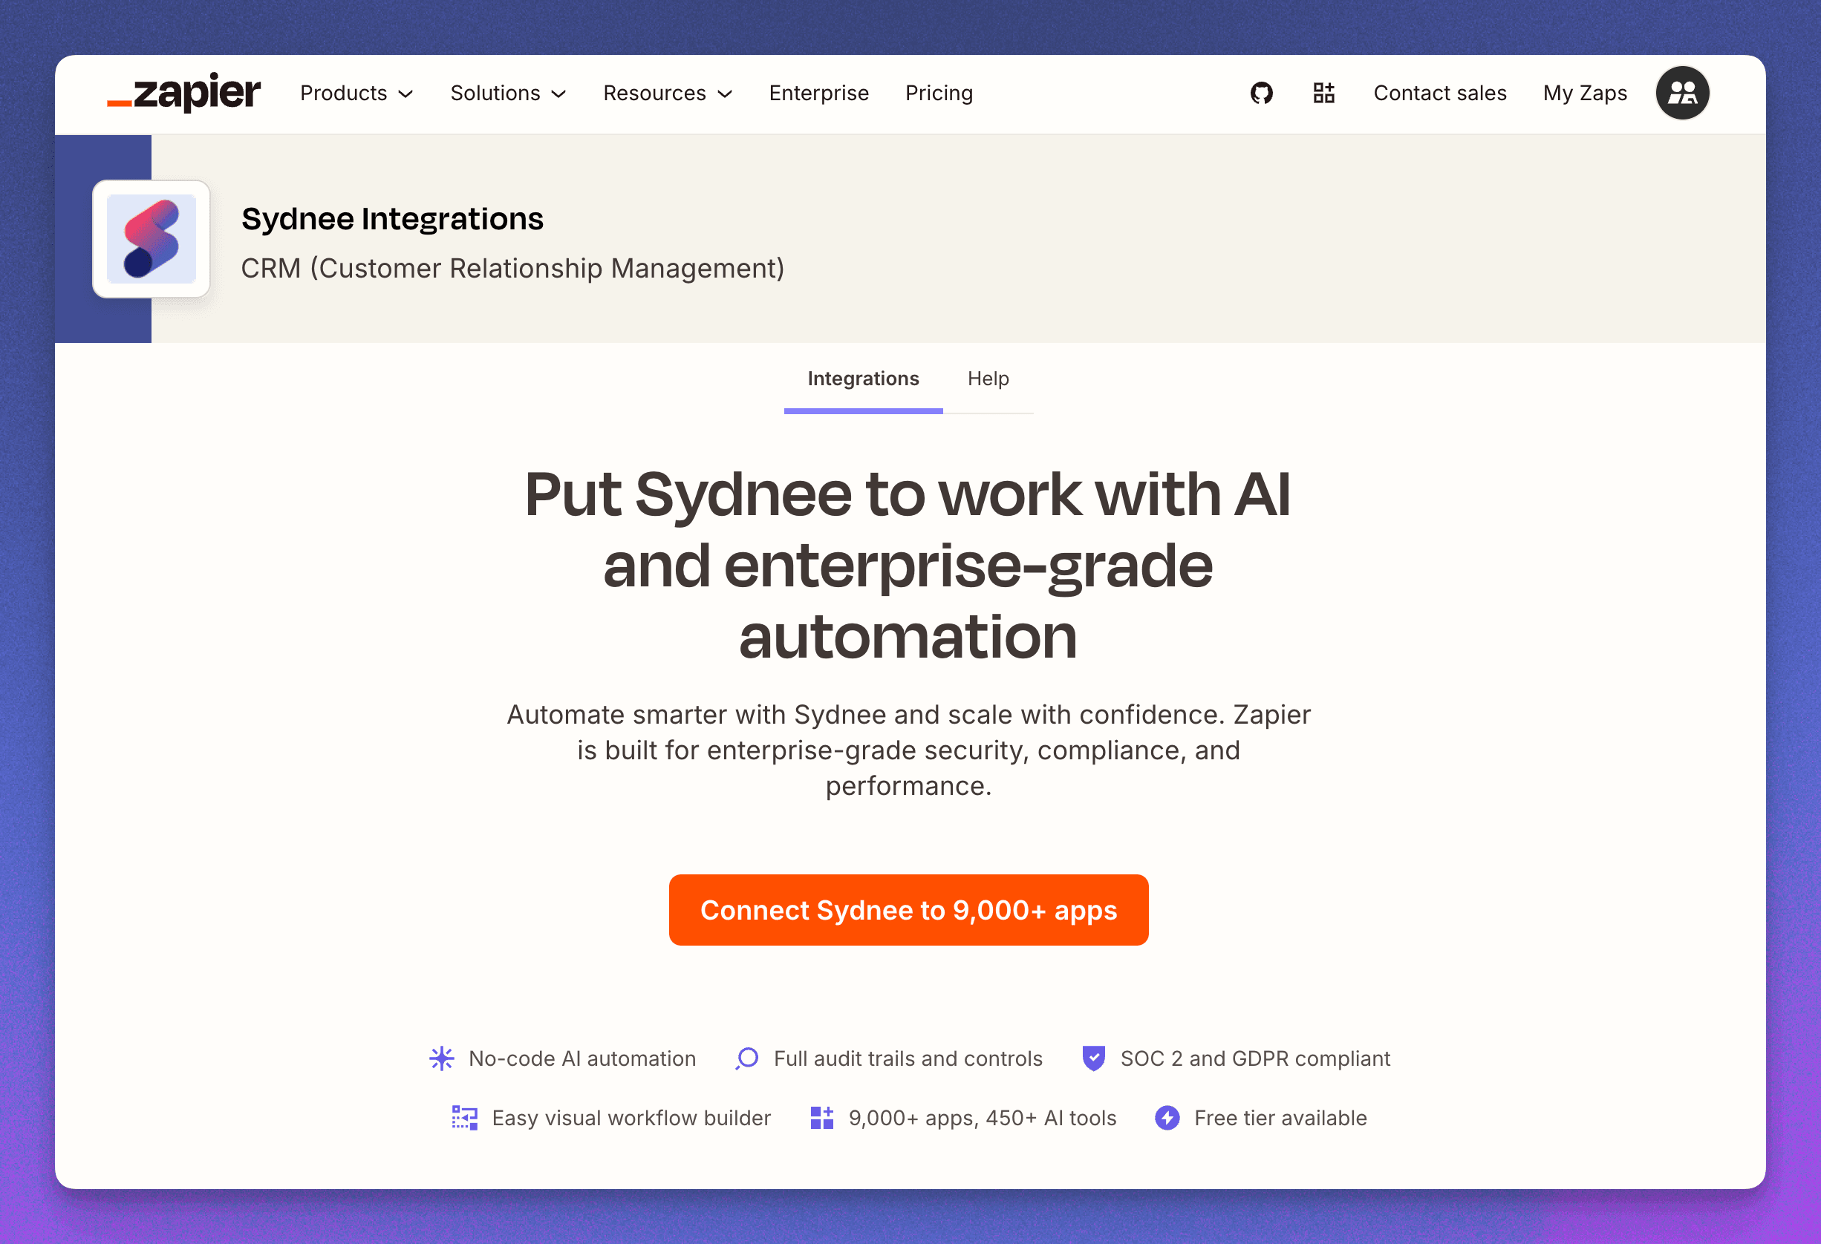Click the Sydnee app logo thumbnail
1821x1244 pixels.
point(152,239)
